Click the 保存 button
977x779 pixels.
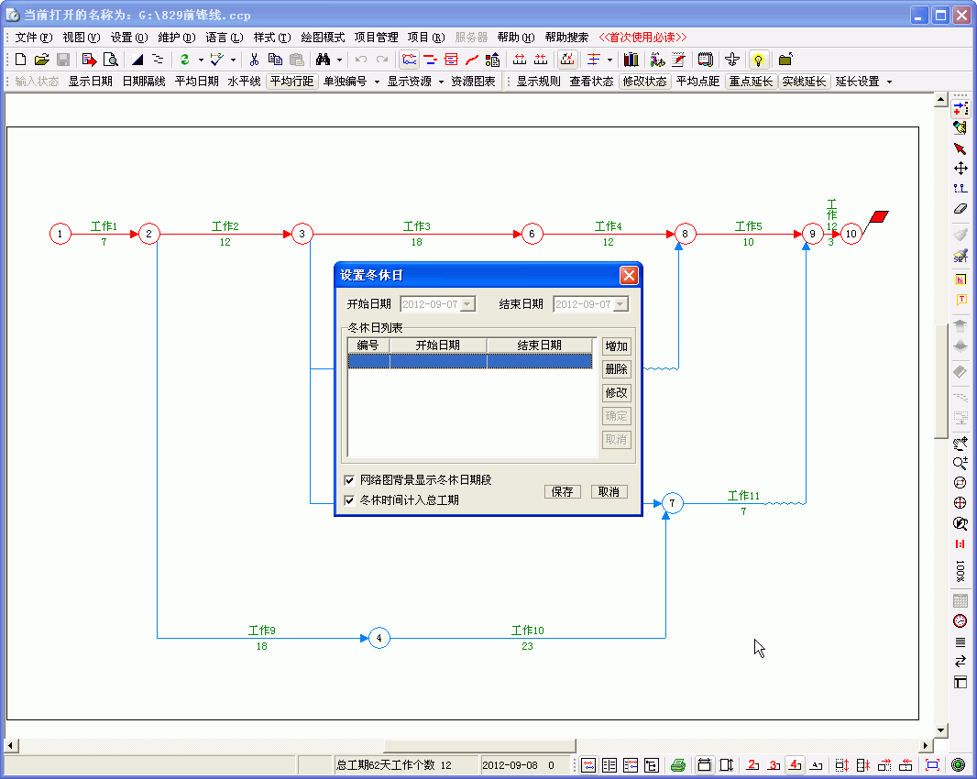(562, 492)
